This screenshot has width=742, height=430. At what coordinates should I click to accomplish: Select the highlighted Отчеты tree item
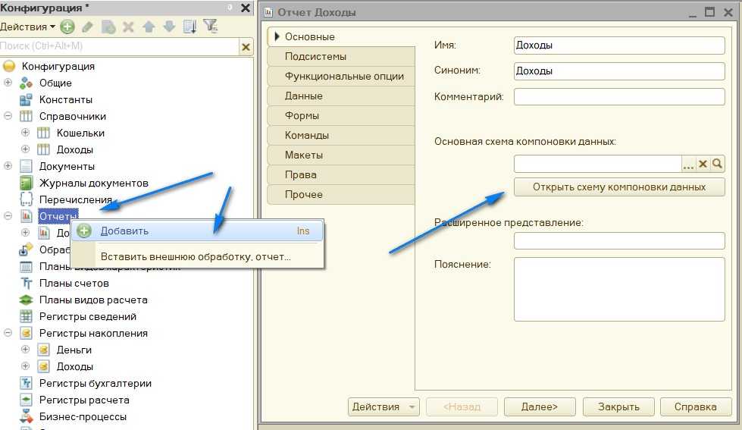58,216
